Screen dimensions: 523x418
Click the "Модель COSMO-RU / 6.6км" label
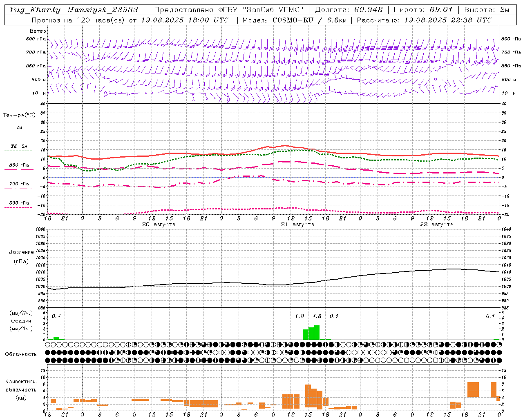[x=294, y=20]
